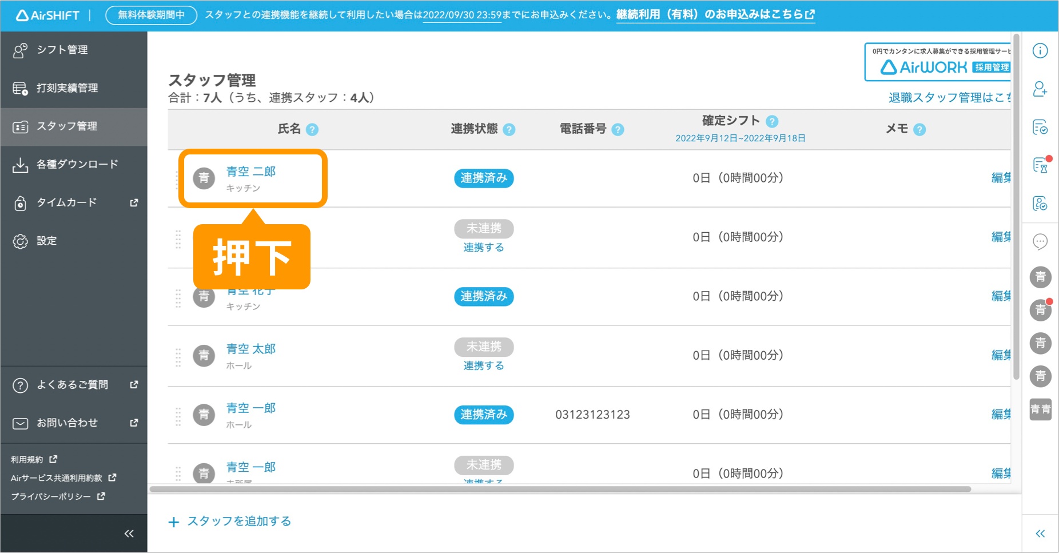
Task: Click help icon next to 連携状態 header
Action: (509, 130)
